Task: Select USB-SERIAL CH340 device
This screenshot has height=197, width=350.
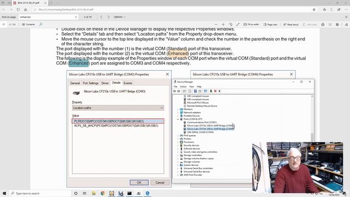Action: pyautogui.click(x=200, y=132)
